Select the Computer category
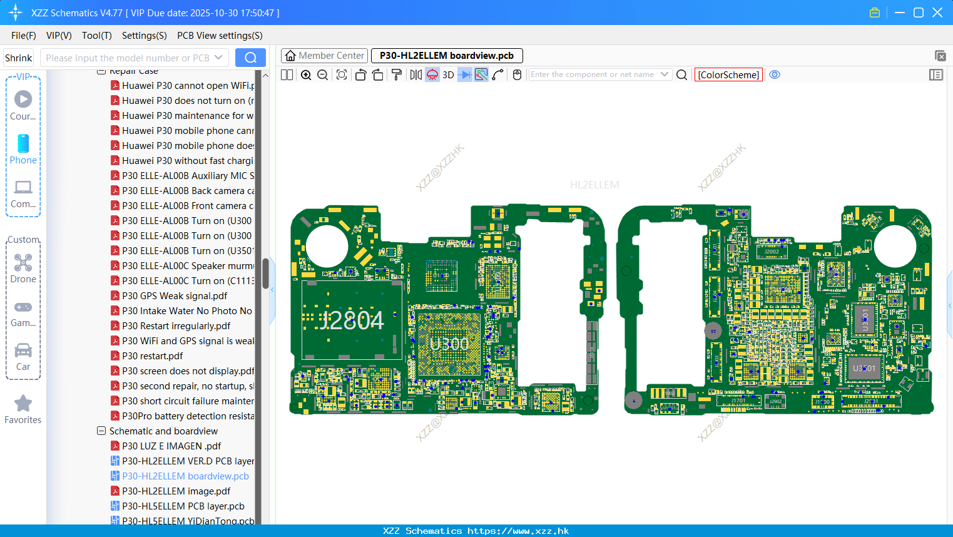 tap(23, 193)
